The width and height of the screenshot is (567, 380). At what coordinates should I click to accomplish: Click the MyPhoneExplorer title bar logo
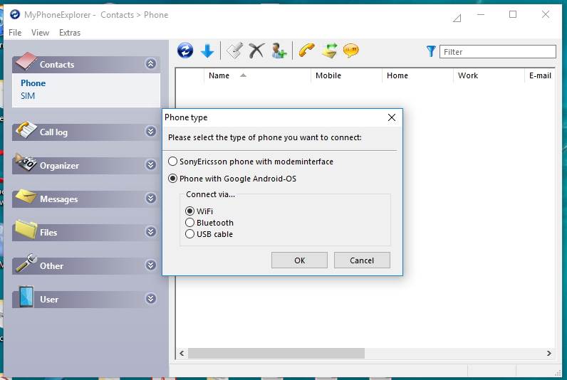point(15,14)
